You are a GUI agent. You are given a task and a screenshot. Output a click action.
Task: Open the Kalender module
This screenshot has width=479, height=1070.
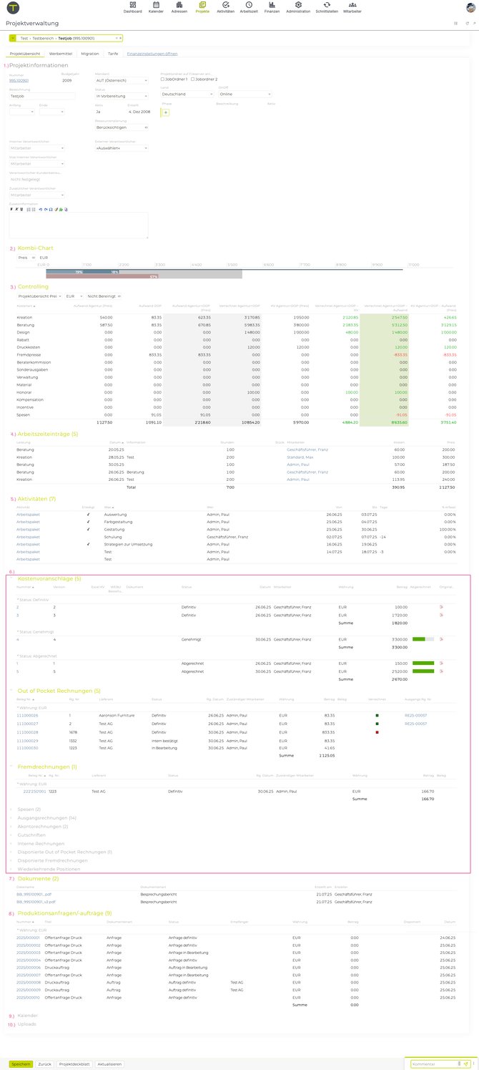tap(155, 8)
